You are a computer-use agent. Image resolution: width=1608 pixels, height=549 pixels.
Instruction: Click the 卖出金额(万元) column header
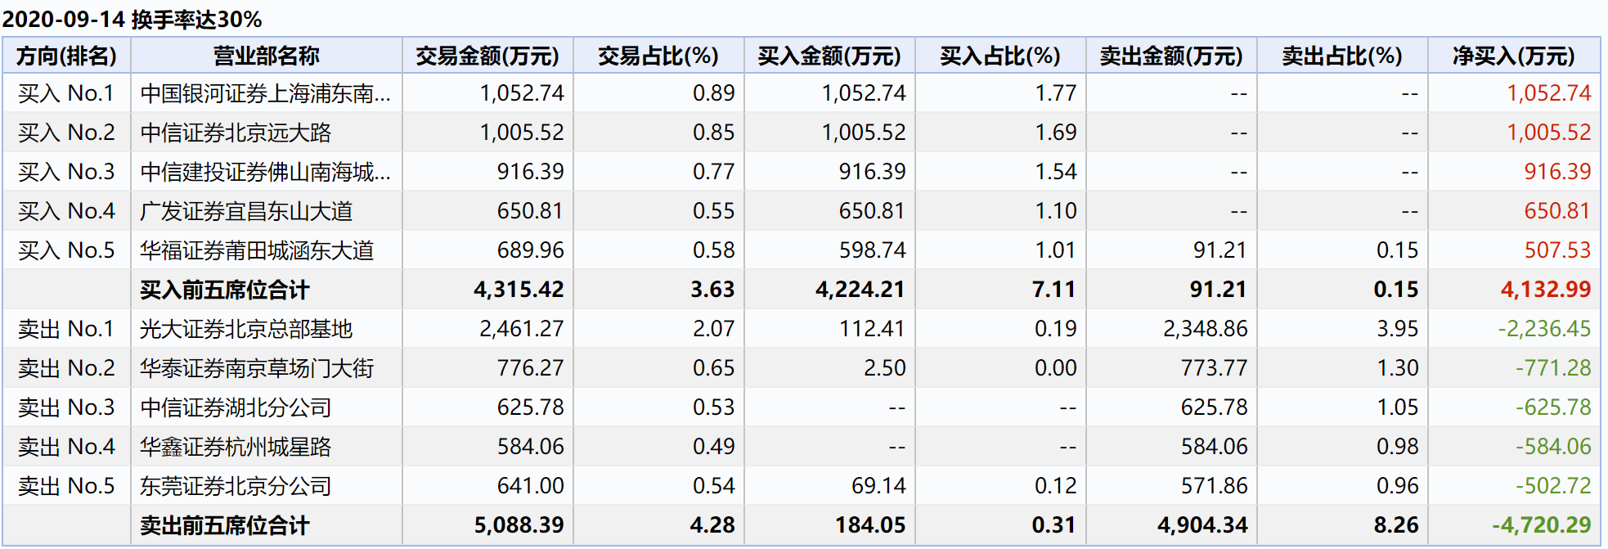click(1171, 56)
